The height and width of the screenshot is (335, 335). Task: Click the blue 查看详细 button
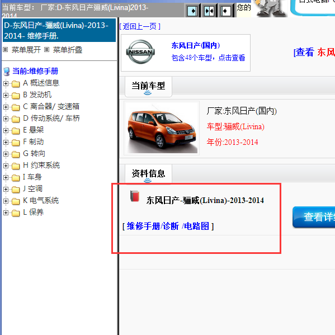[x=314, y=217]
